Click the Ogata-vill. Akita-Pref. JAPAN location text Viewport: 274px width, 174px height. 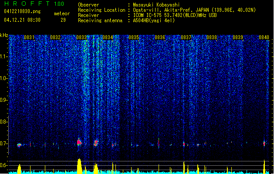[x=194, y=10]
